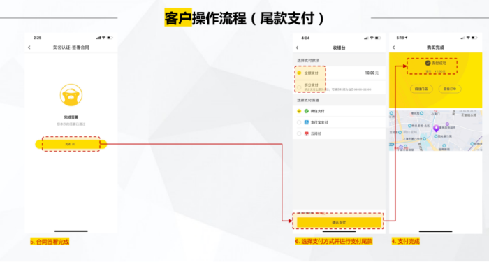
Task: Click the purple location pin on map
Action: [x=437, y=128]
